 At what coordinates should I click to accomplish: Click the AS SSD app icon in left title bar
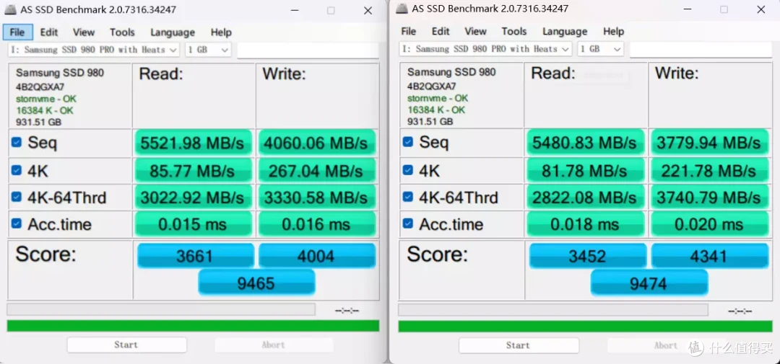pyautogui.click(x=10, y=9)
